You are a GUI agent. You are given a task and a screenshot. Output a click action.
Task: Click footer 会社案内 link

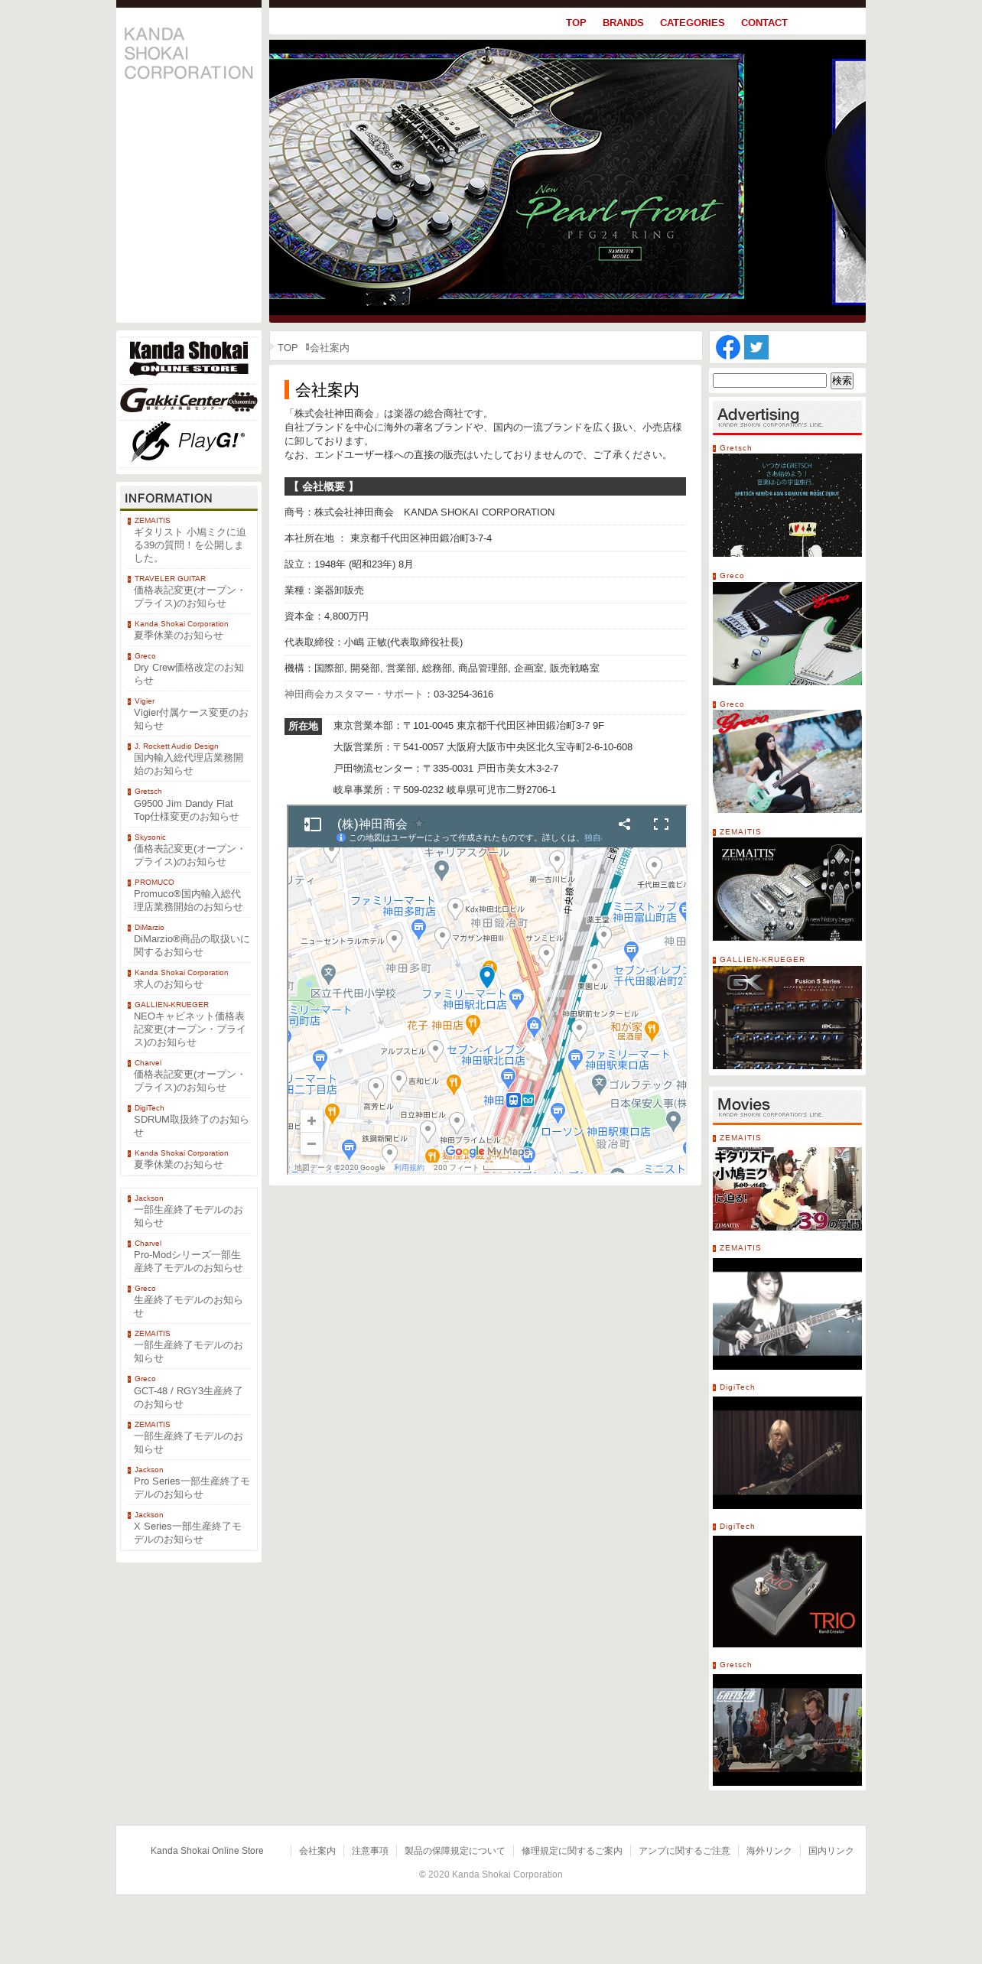[x=317, y=1851]
